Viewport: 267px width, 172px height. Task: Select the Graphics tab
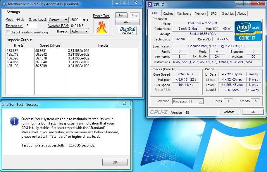point(228,13)
